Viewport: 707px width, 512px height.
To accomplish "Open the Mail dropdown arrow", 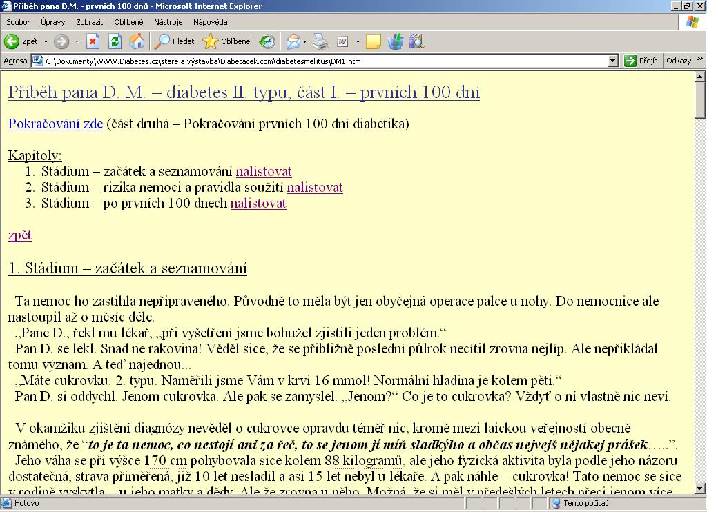I will 304,41.
